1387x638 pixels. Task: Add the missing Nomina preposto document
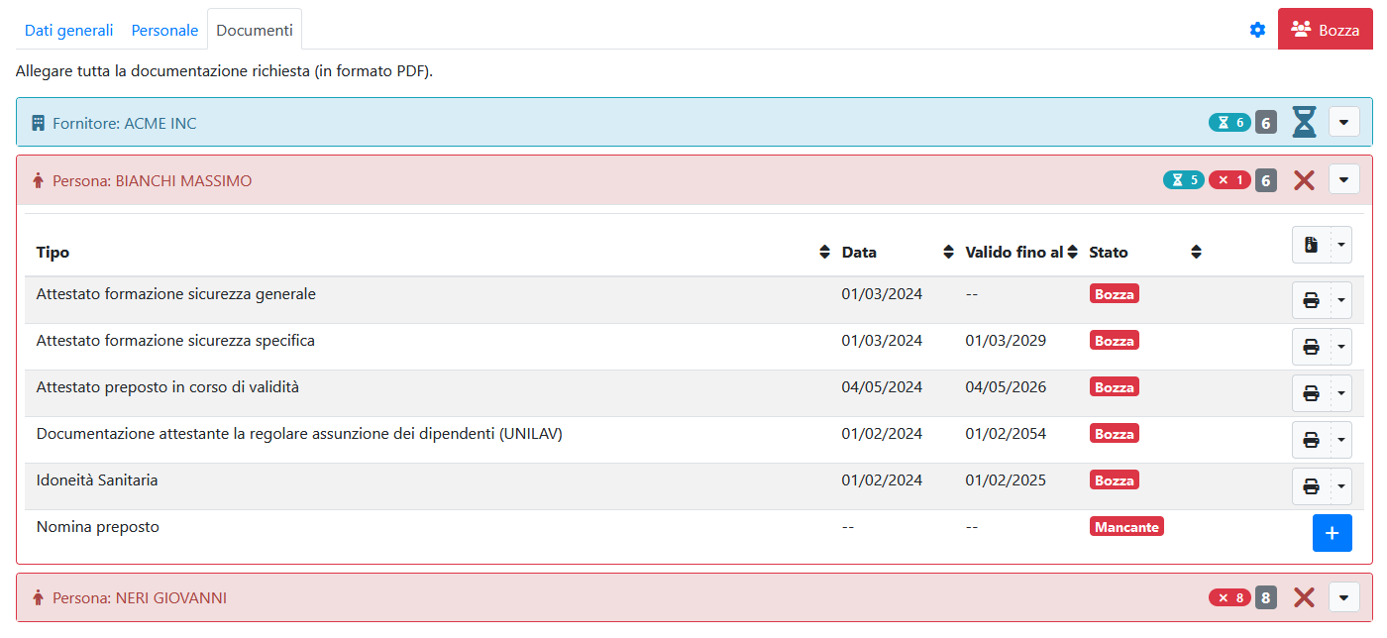coord(1332,533)
